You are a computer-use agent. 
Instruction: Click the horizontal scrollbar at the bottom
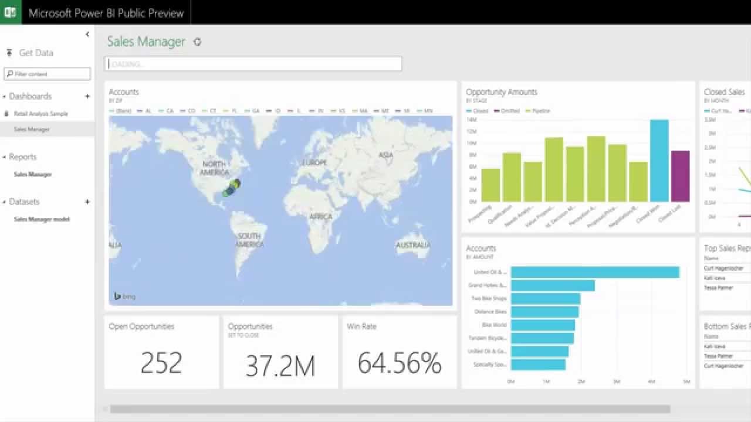[x=390, y=409]
